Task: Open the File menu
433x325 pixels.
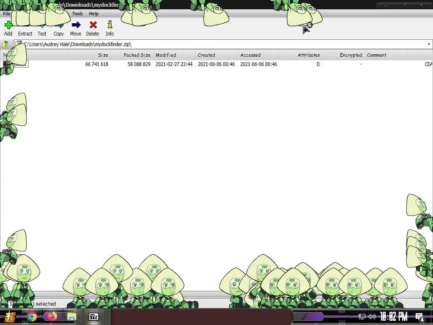Action: click(7, 14)
